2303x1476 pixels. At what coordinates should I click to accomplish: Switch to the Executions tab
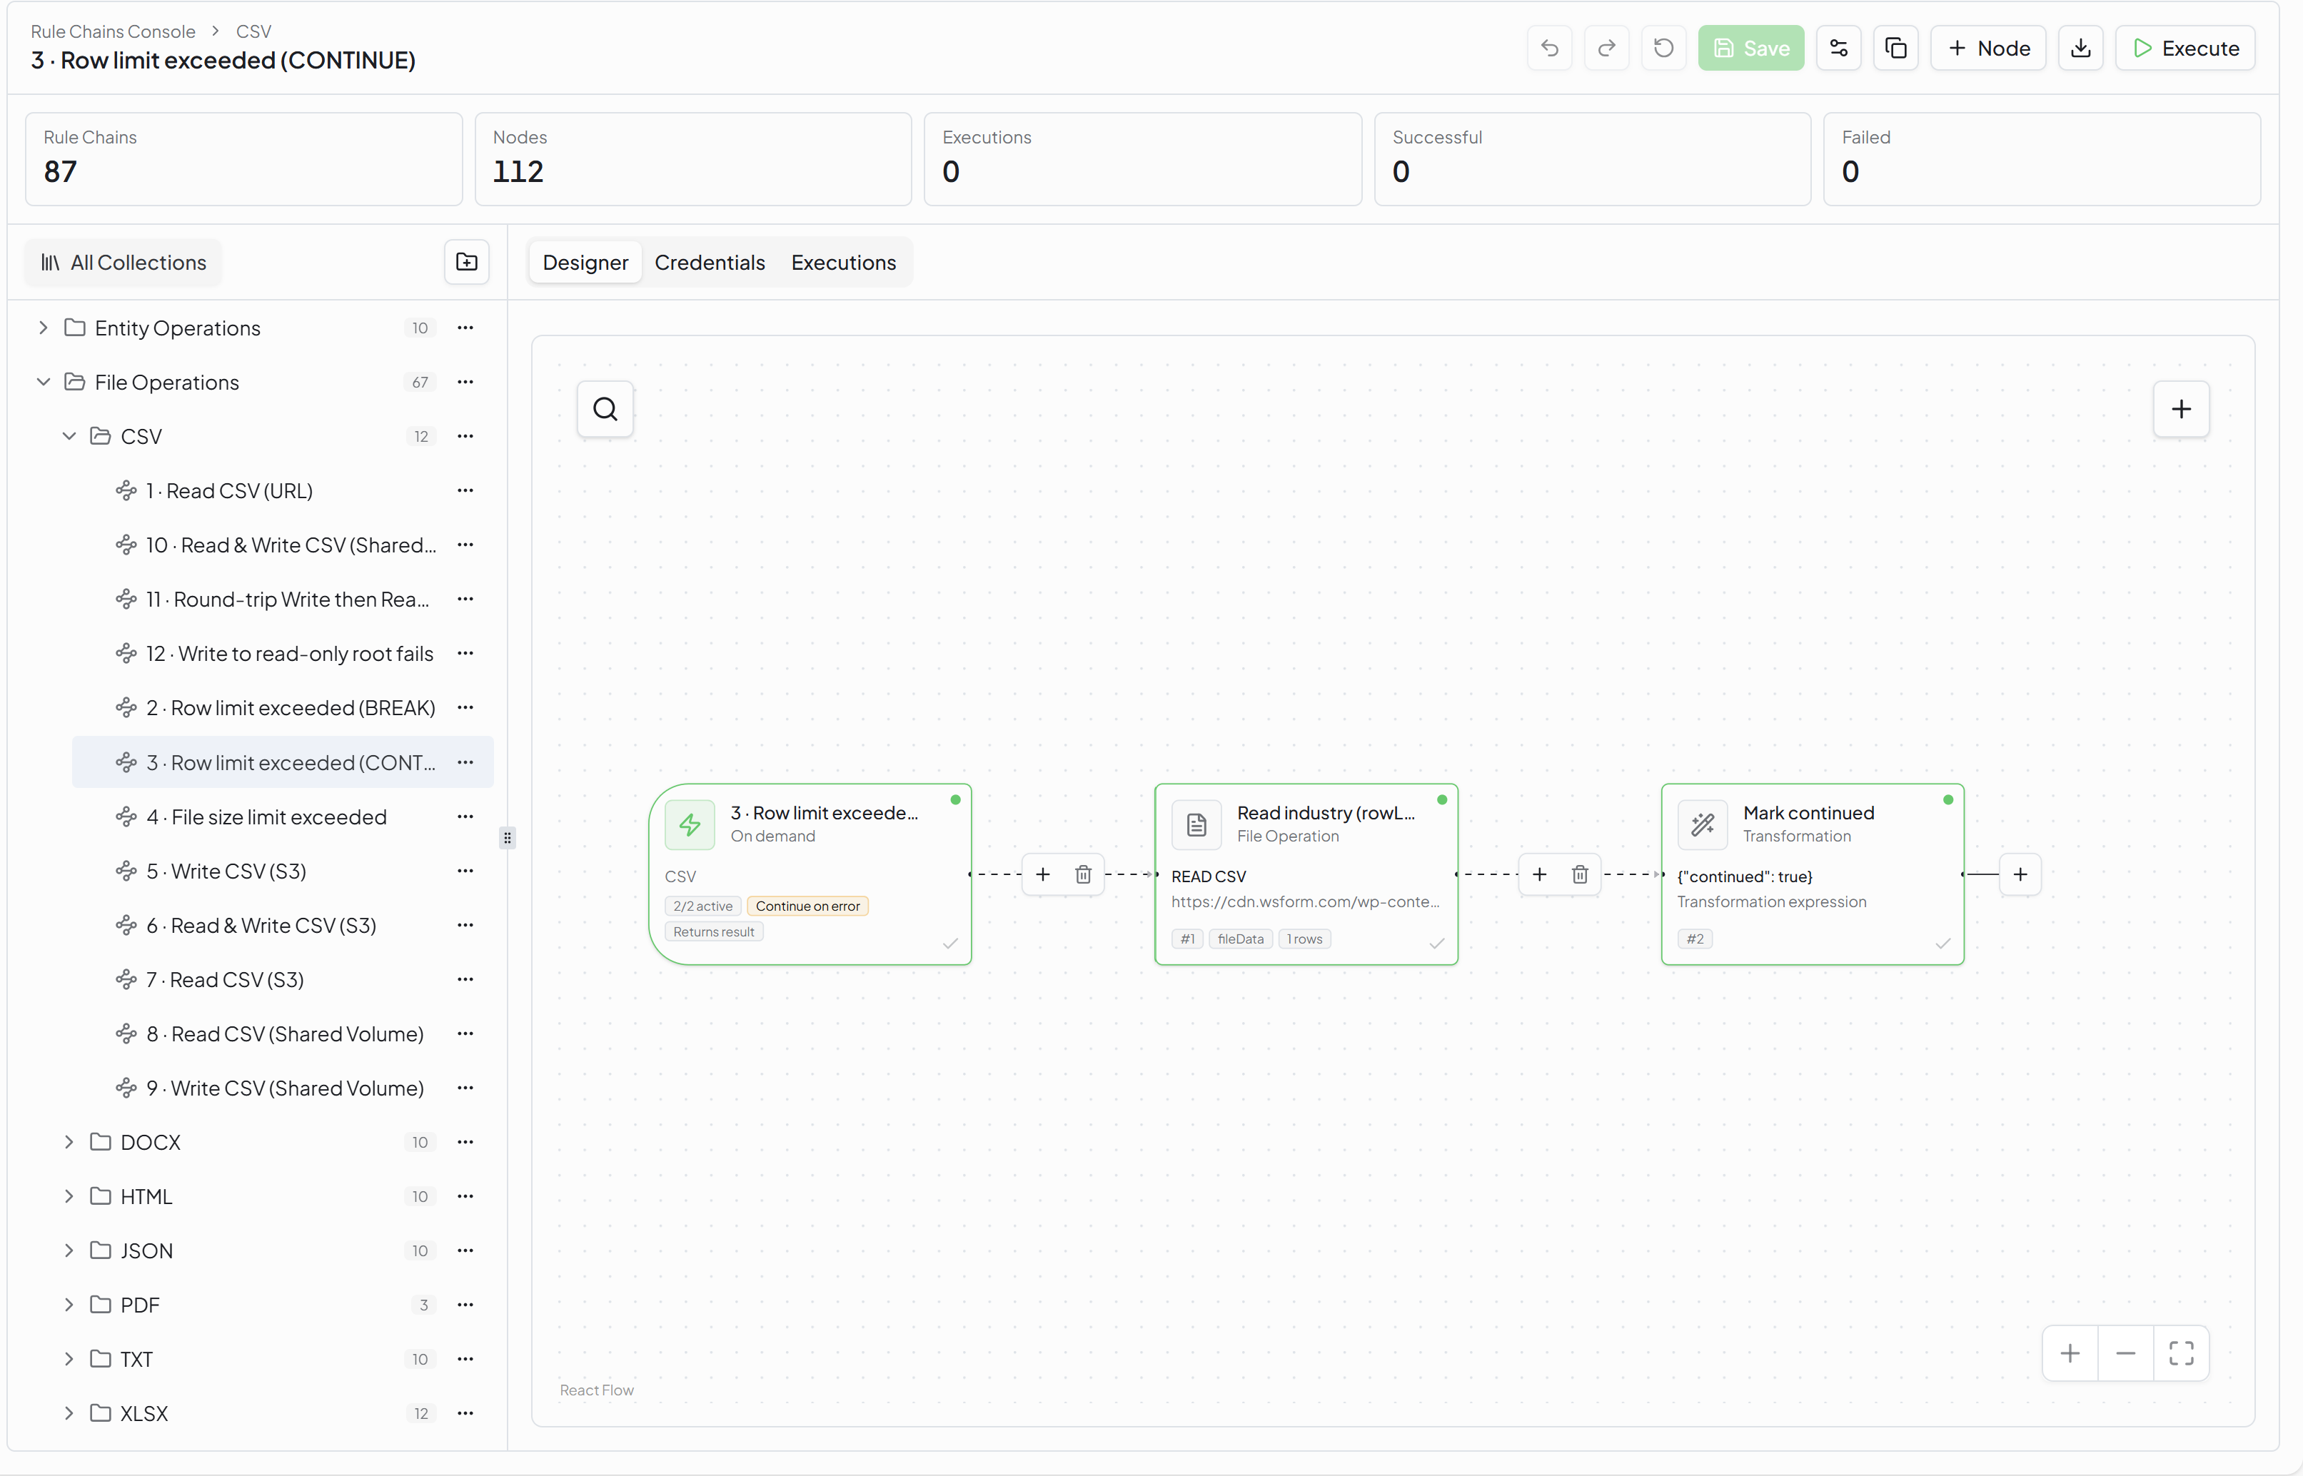843,263
